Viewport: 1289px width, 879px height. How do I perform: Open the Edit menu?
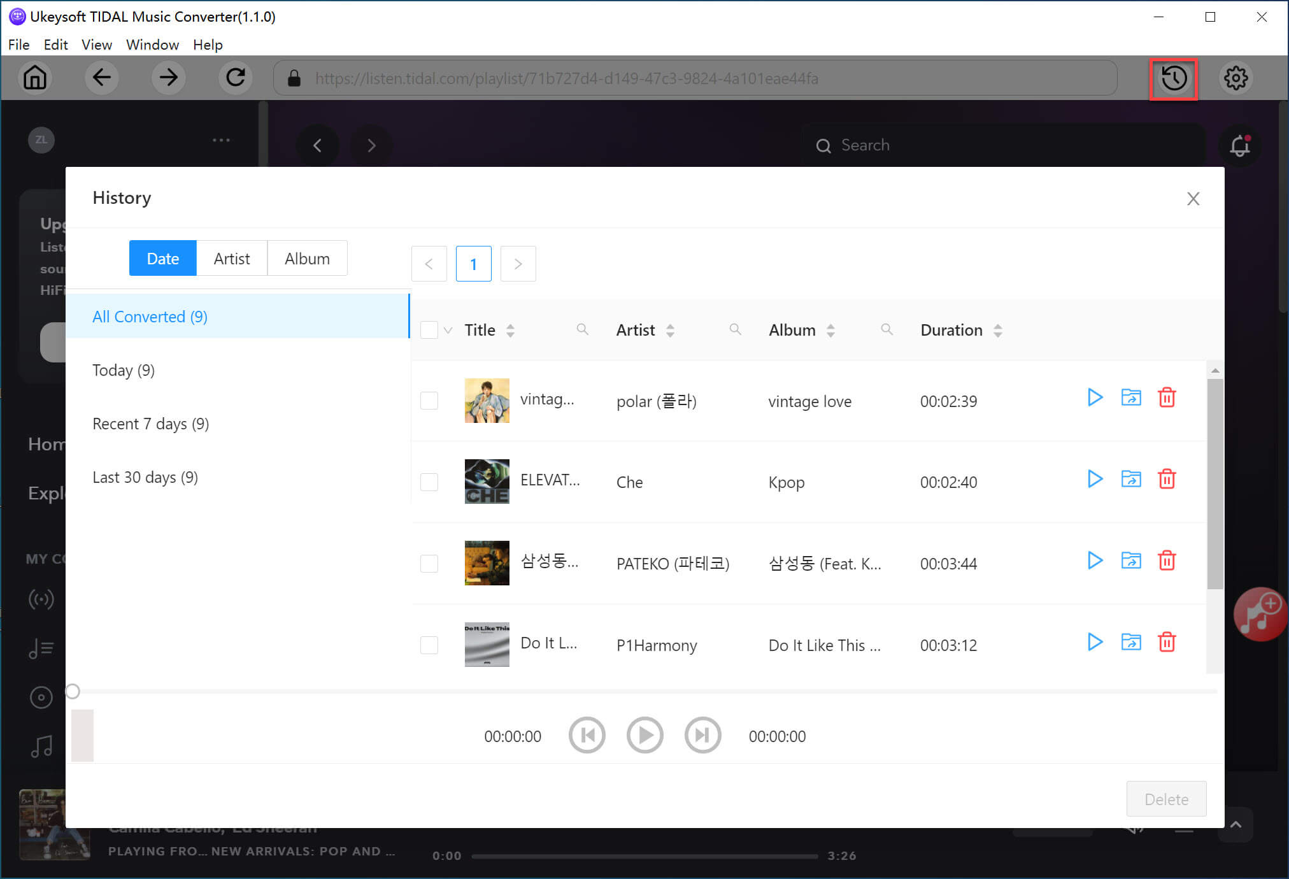tap(55, 45)
